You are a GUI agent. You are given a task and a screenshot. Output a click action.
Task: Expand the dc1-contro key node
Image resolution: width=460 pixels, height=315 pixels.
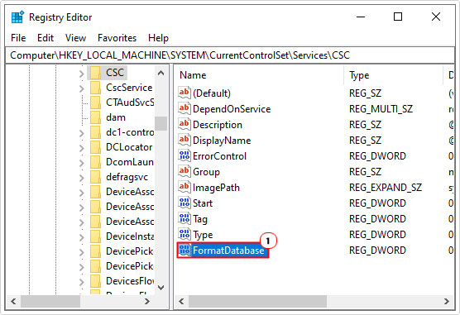coord(82,133)
